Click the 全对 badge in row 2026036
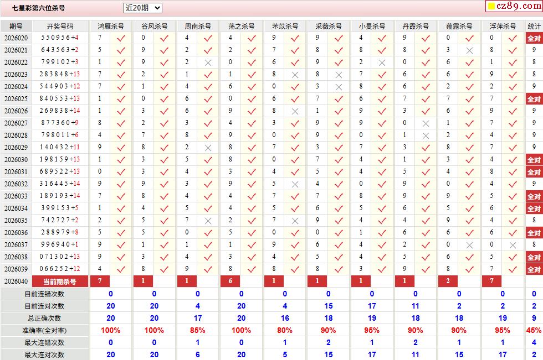This screenshot has width=543, height=360. coord(534,233)
